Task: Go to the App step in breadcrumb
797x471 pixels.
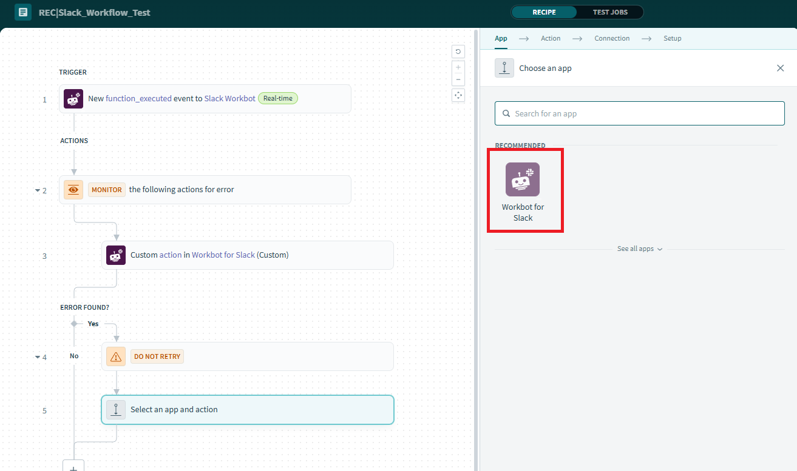Action: point(501,38)
